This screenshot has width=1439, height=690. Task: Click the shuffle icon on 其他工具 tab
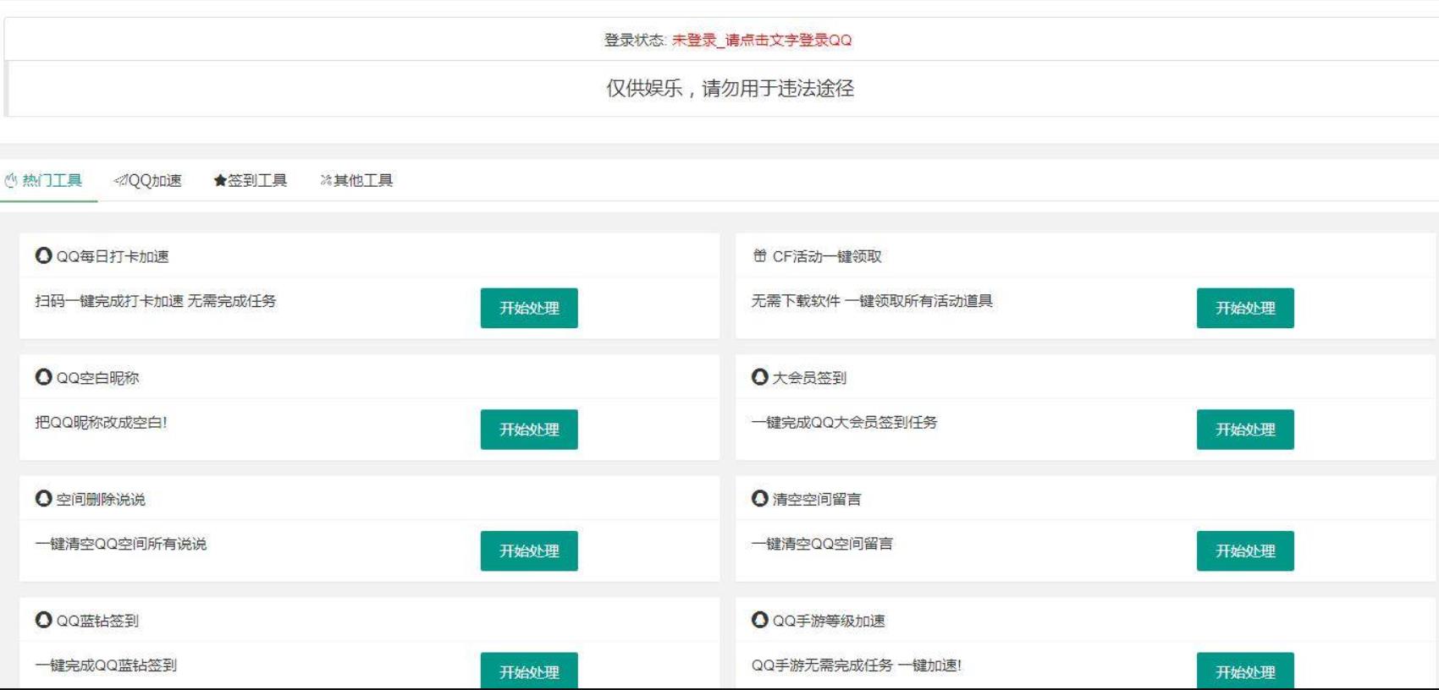click(326, 180)
